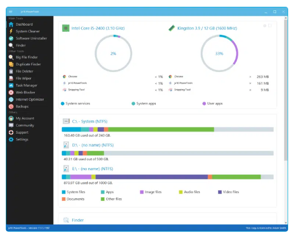
Task: Launch Duplicate Finder from sidebar icon
Action: click(11, 64)
